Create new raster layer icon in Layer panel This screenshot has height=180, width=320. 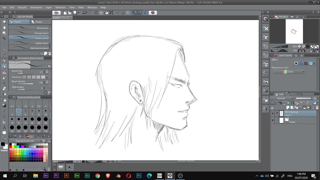[x=288, y=107]
